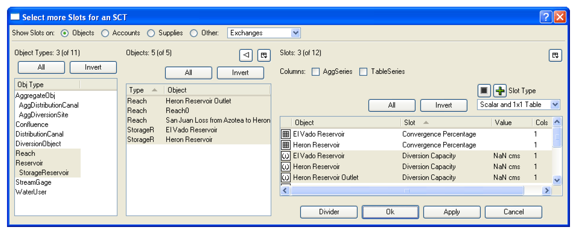Click the slots vertical scrollbar down arrow

[x=557, y=180]
